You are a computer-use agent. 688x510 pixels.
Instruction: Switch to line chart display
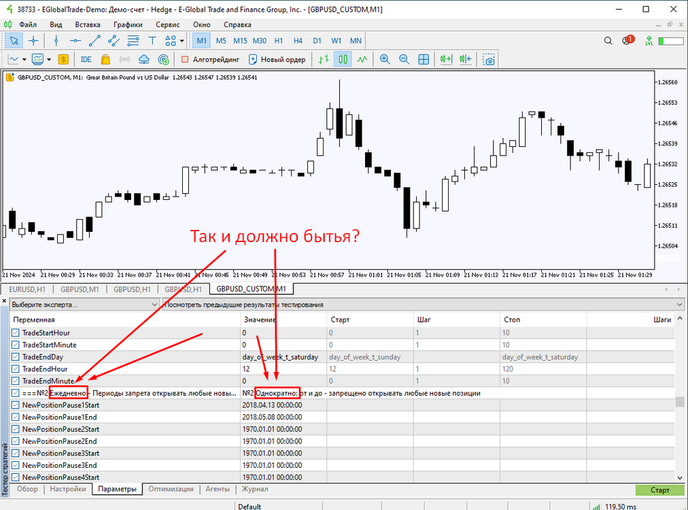click(x=362, y=59)
